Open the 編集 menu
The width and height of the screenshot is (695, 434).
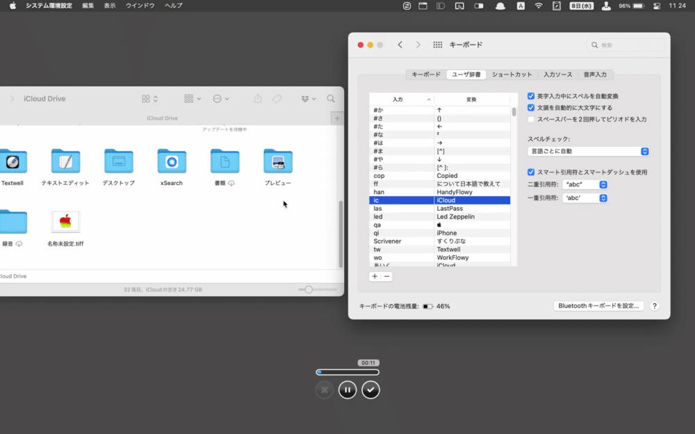(88, 6)
